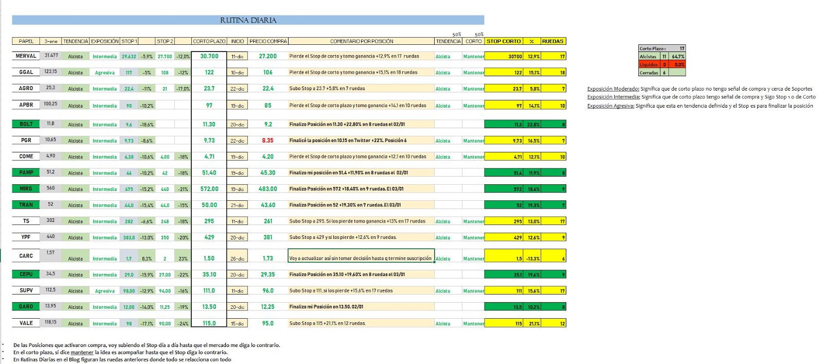Select the green MIRG ticker cell

pos(26,188)
